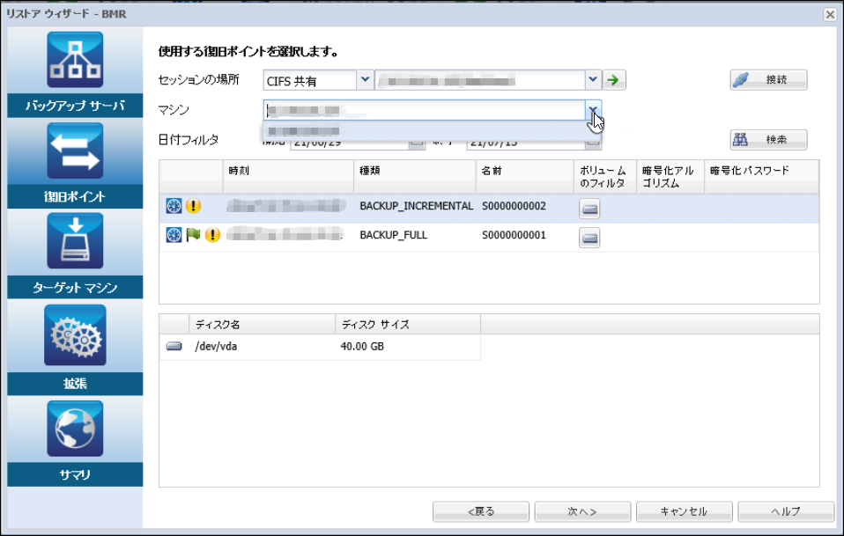Click the ターゲット マシン label bar

(75, 287)
